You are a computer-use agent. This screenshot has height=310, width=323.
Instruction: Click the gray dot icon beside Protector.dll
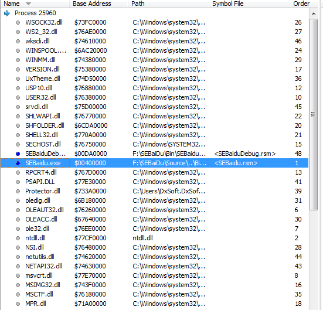click(18, 191)
